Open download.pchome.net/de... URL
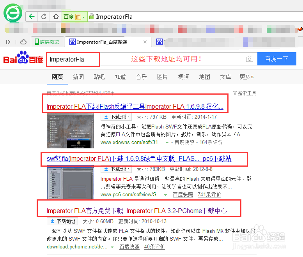303x257 pixels. (77, 247)
